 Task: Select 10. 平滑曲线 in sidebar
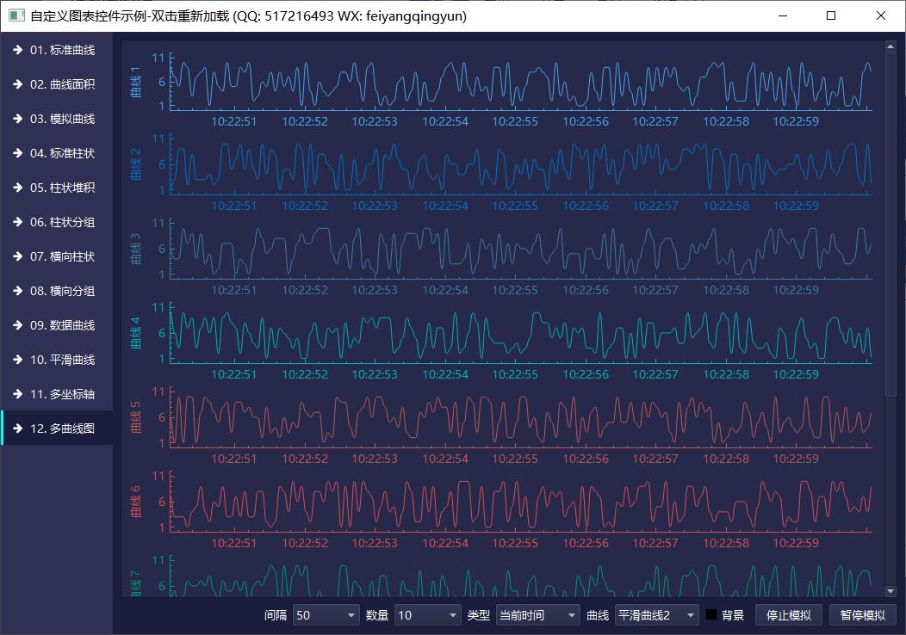(x=62, y=360)
